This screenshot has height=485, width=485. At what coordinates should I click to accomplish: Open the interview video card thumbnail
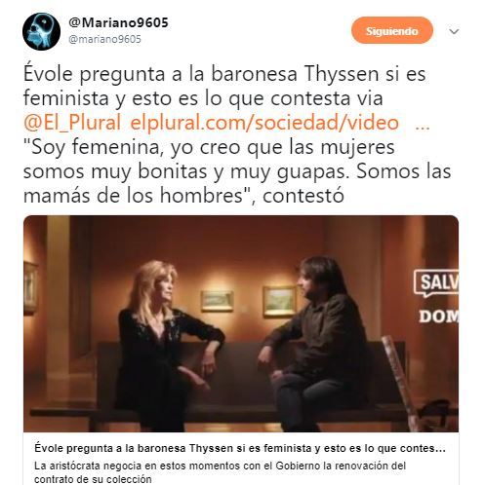pos(241,323)
